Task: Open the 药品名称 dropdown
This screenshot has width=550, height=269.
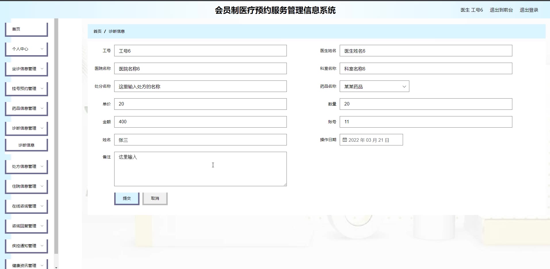Action: point(374,87)
